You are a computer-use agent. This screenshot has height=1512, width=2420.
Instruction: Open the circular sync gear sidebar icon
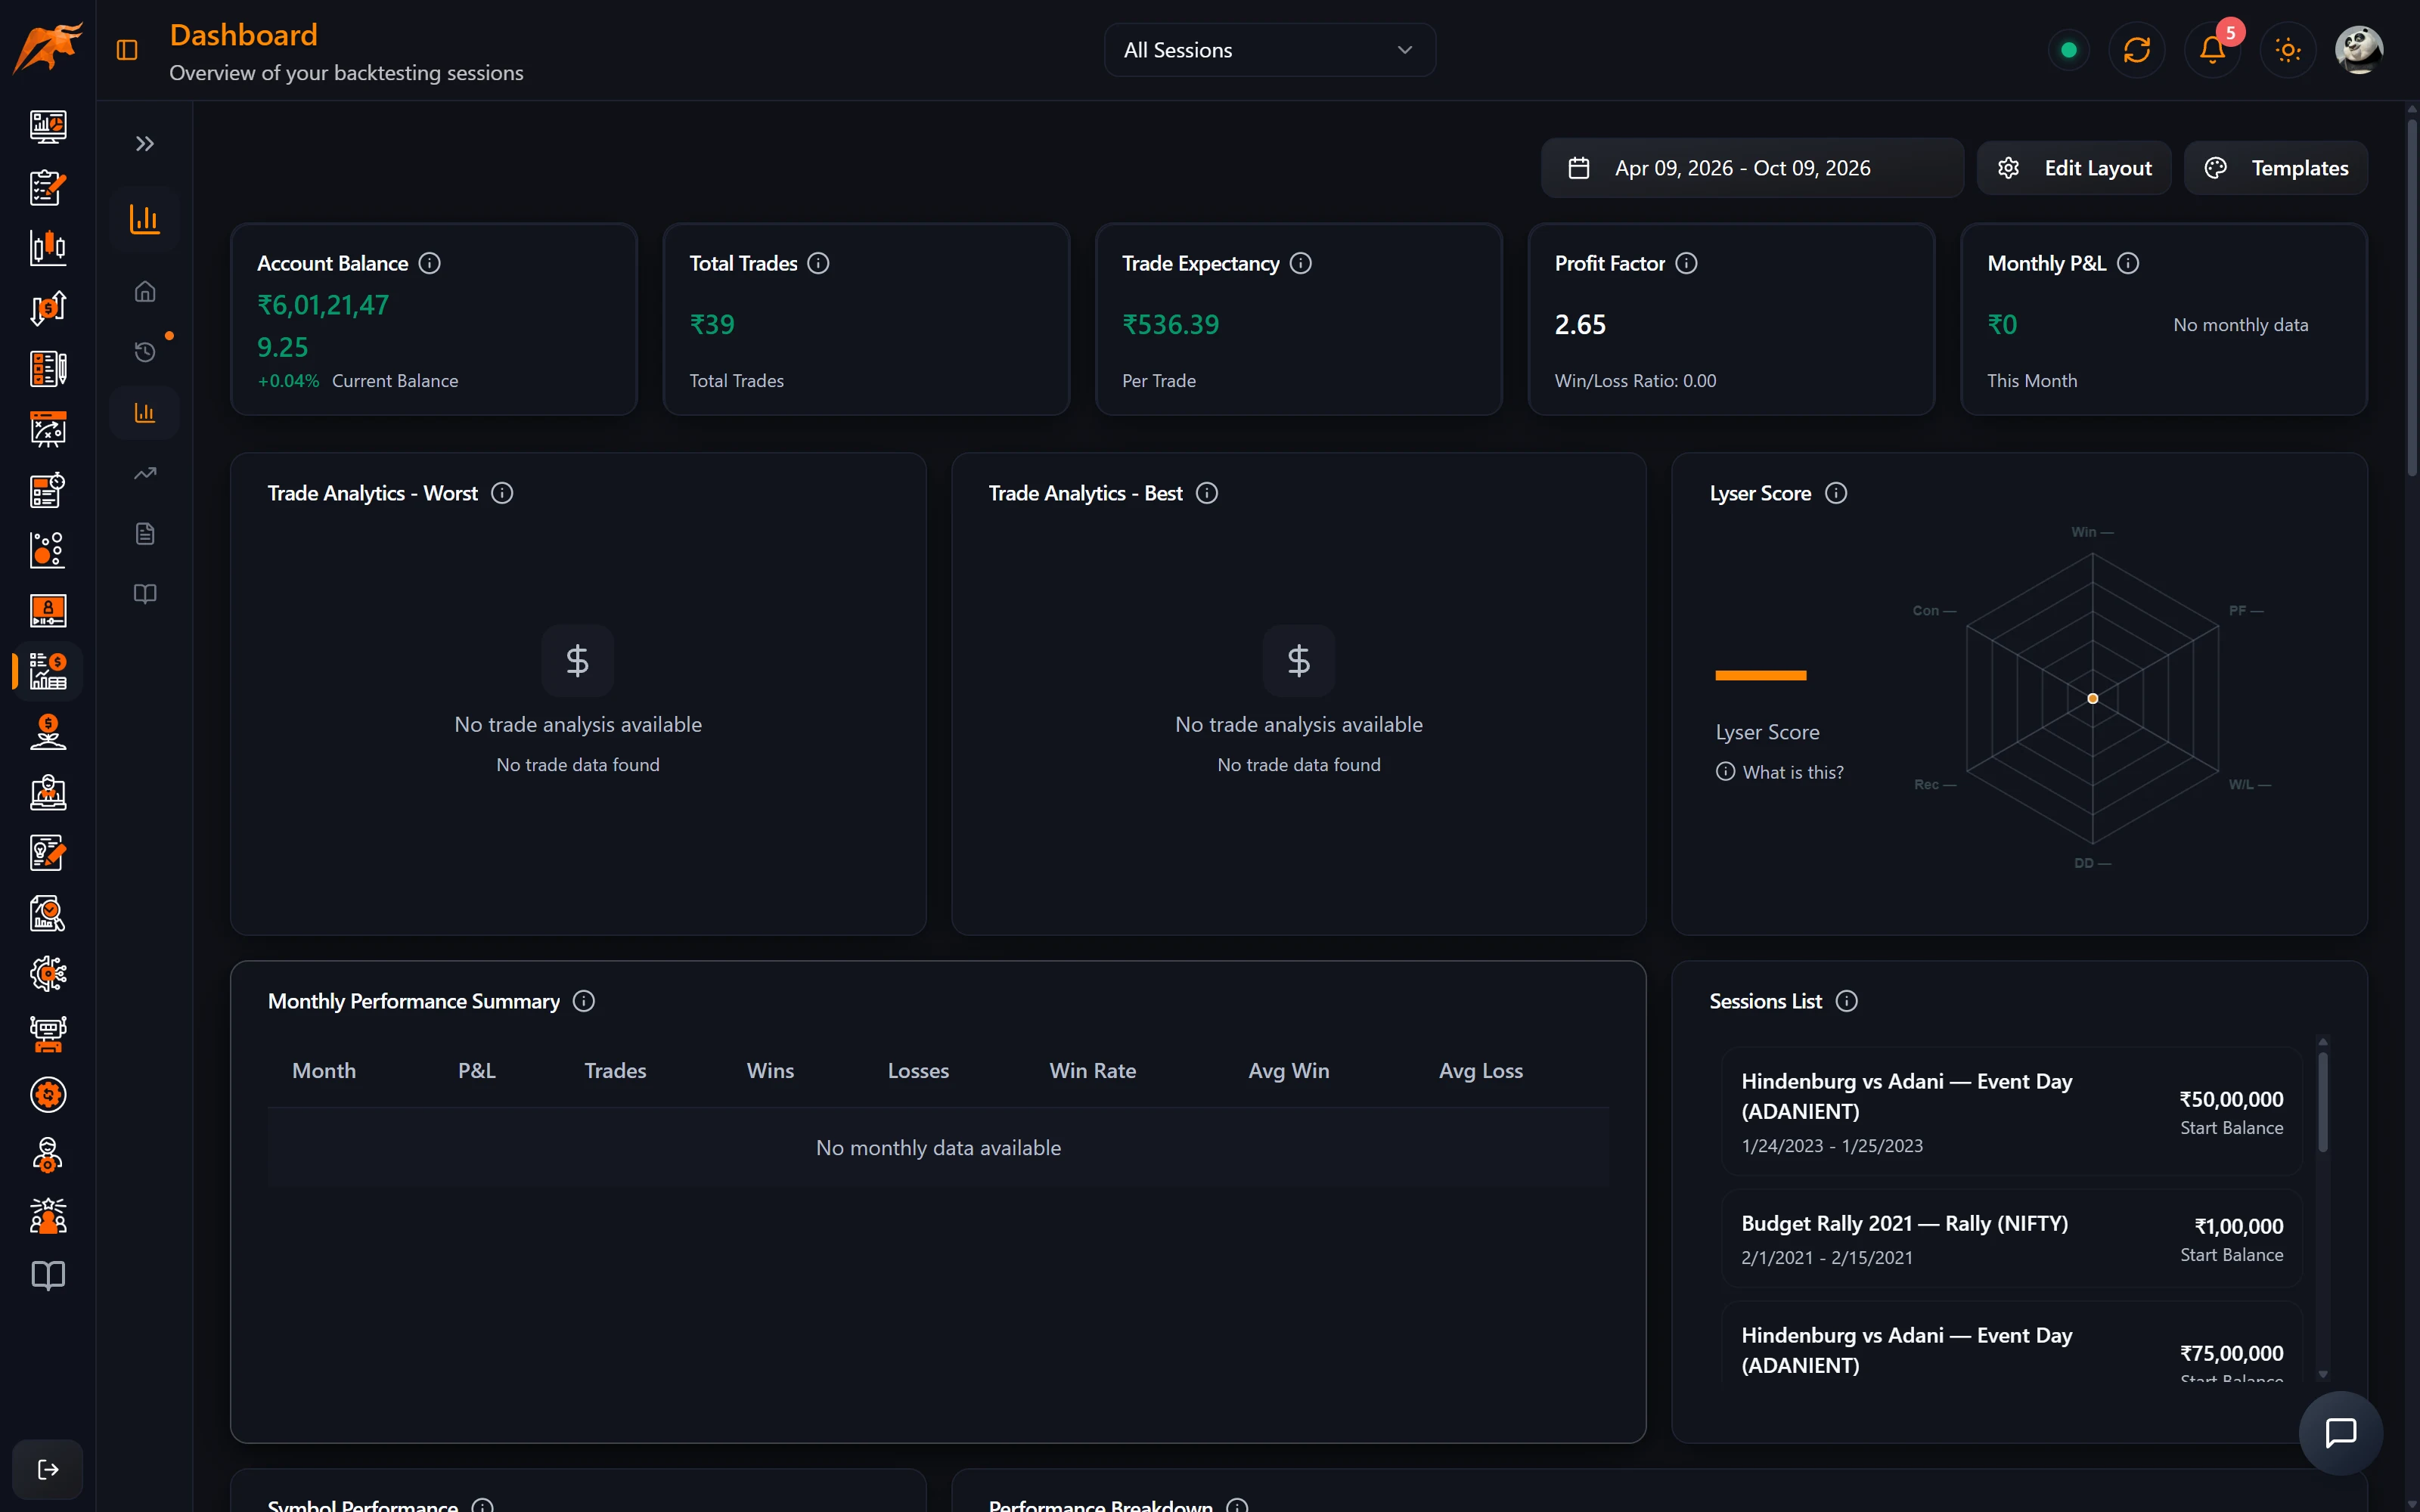coord(48,1095)
